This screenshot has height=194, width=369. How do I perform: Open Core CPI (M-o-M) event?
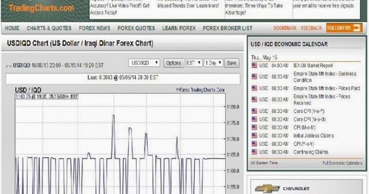(310, 119)
